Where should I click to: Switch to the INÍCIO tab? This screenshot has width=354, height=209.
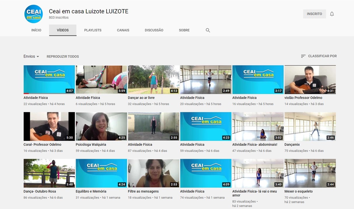pyautogui.click(x=36, y=30)
